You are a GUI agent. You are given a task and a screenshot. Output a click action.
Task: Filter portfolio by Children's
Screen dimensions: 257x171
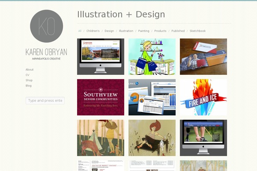coord(93,31)
